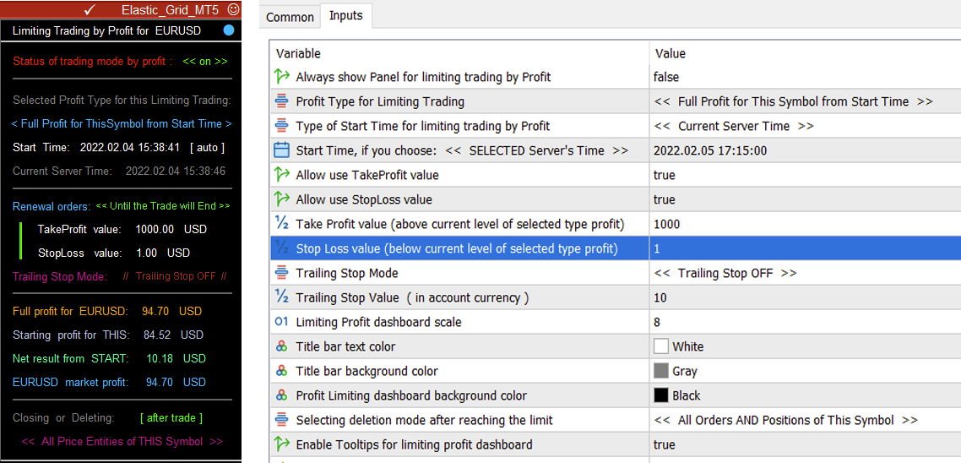Click Renewal orders Until the Trade will End
The image size is (961, 463).
point(163,206)
